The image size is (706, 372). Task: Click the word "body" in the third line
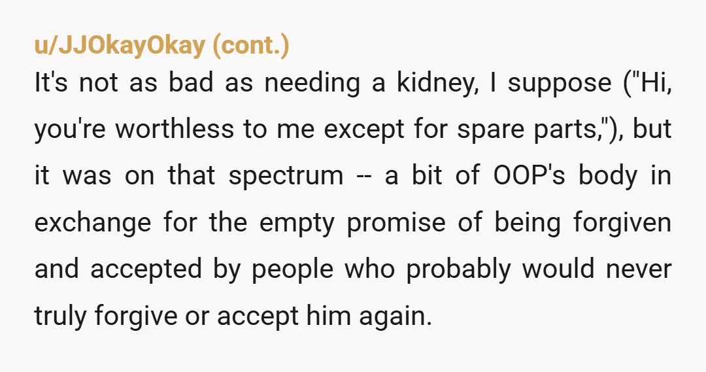(608, 176)
